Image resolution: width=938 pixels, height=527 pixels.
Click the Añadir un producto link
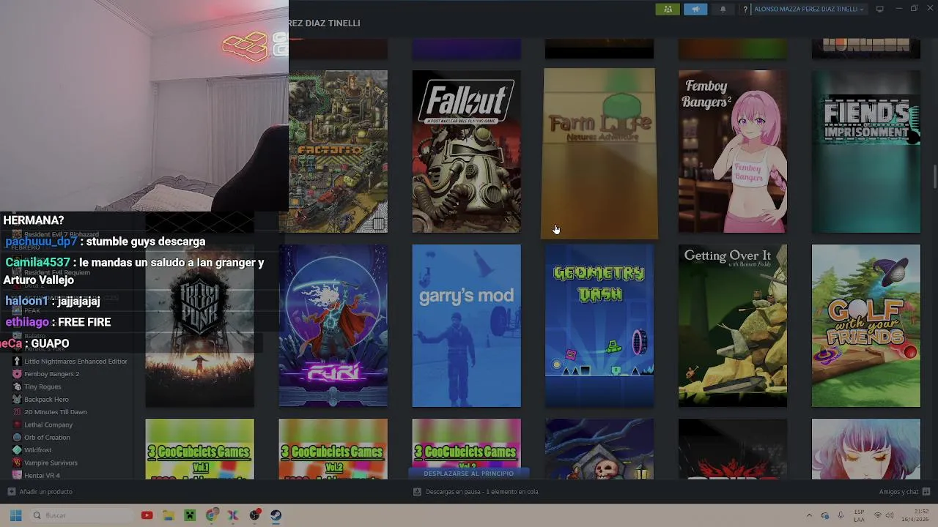[x=46, y=492]
